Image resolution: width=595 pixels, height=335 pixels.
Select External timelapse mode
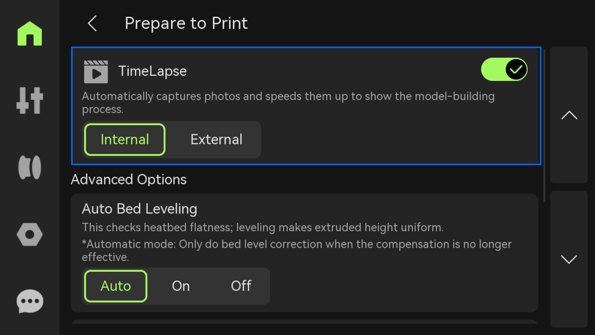tap(216, 140)
